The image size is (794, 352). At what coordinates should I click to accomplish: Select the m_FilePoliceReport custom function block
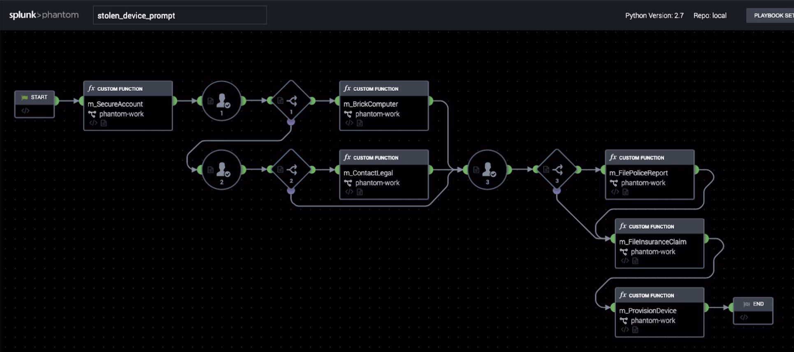(649, 175)
